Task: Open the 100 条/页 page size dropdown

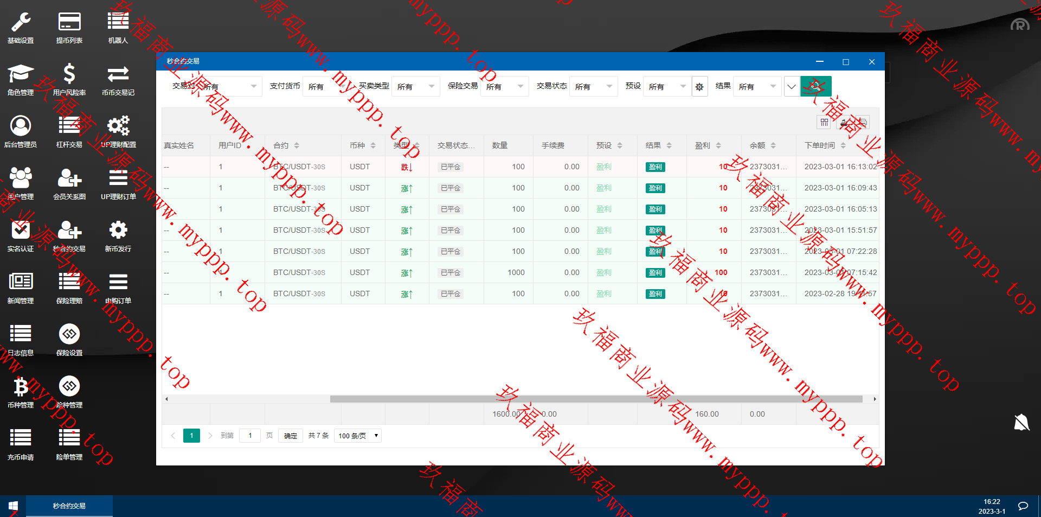Action: point(358,436)
